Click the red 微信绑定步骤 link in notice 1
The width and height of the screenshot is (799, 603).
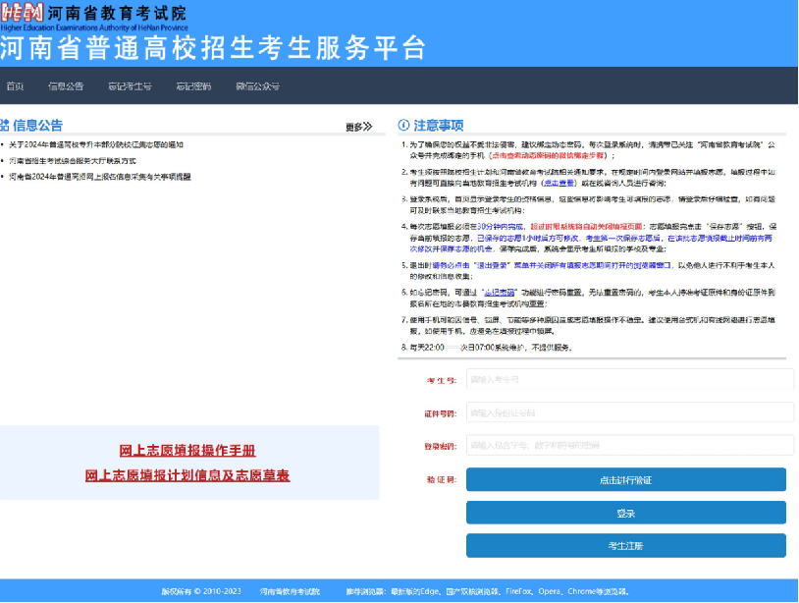550,156
